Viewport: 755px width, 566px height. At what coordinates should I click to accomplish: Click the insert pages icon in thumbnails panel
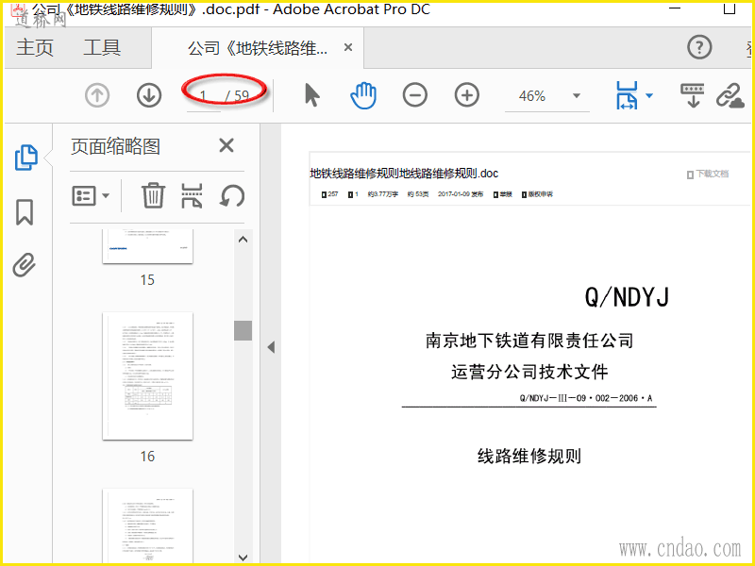192,195
